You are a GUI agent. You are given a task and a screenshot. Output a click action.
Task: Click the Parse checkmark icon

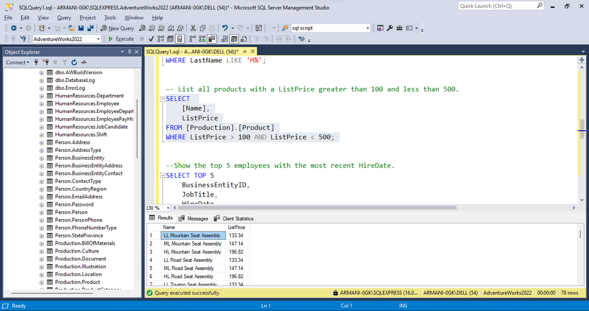151,39
